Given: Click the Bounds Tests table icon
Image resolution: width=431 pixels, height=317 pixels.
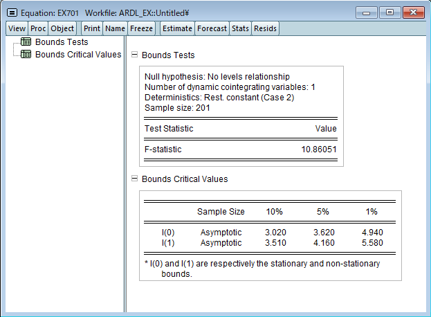Looking at the screenshot, I should click(26, 42).
